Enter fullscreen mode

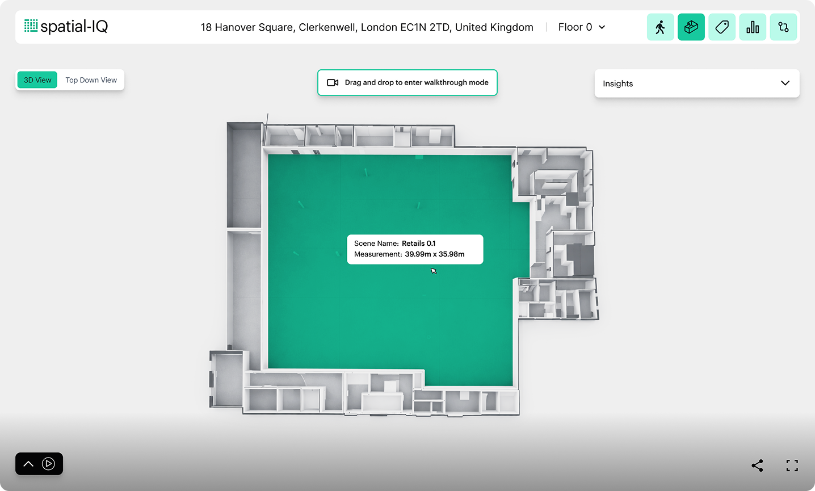[792, 465]
